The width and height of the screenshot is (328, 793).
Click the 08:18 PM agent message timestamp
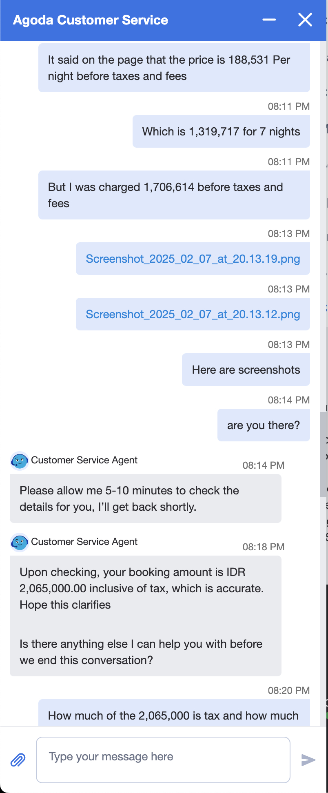pyautogui.click(x=264, y=547)
